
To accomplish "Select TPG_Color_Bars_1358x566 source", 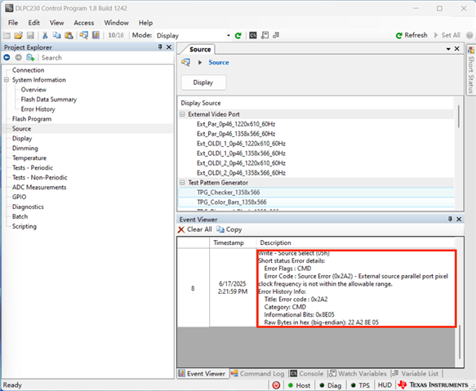I will click(316, 202).
